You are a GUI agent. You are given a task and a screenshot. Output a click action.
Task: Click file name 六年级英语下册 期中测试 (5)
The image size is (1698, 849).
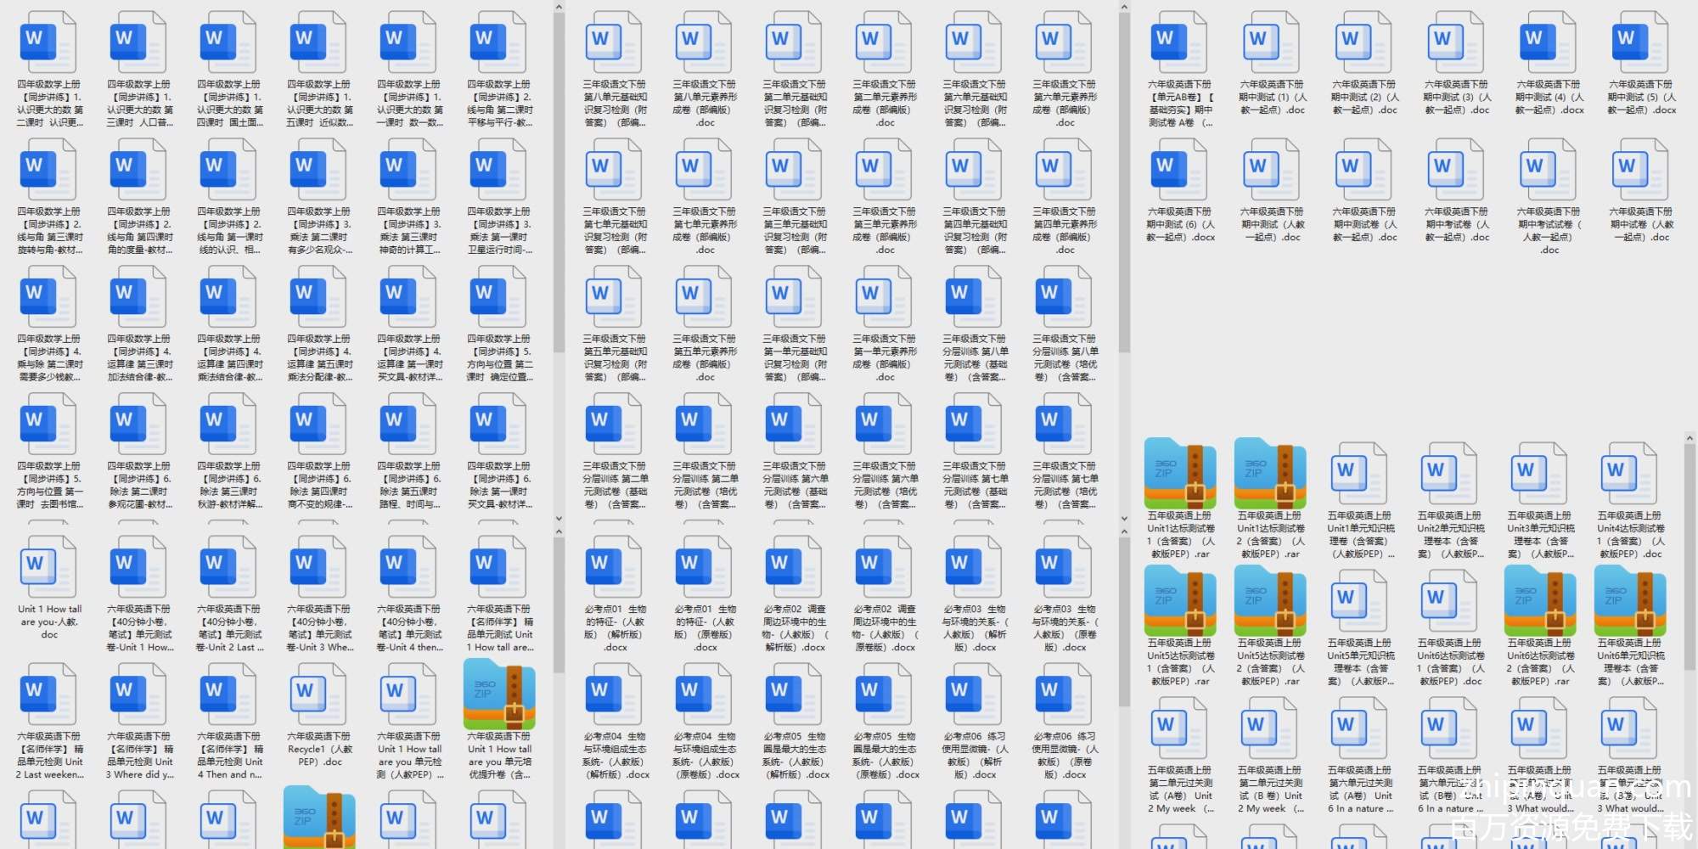(x=1641, y=97)
